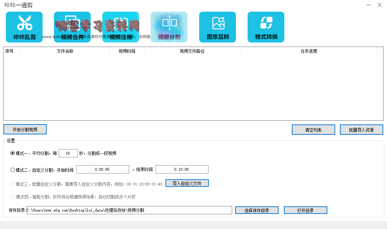Screen dimensions: 387x229
Task: Click 开始分割视频 button to start splitting
Action: point(25,130)
